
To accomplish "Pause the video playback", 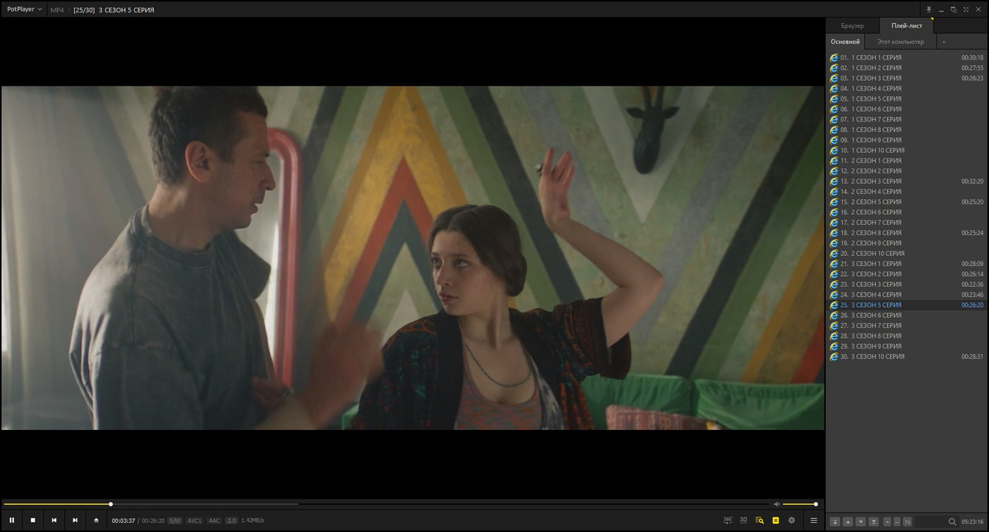I will point(12,520).
